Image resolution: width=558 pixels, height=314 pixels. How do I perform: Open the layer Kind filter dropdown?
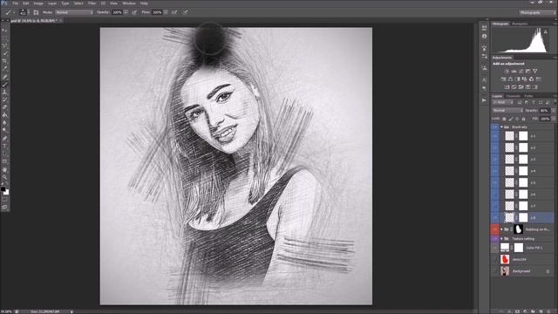pyautogui.click(x=503, y=103)
